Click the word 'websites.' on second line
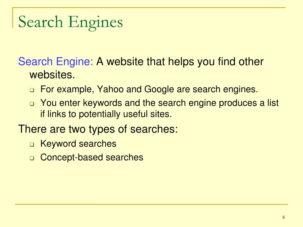The width and height of the screenshot is (303, 227). (52, 75)
